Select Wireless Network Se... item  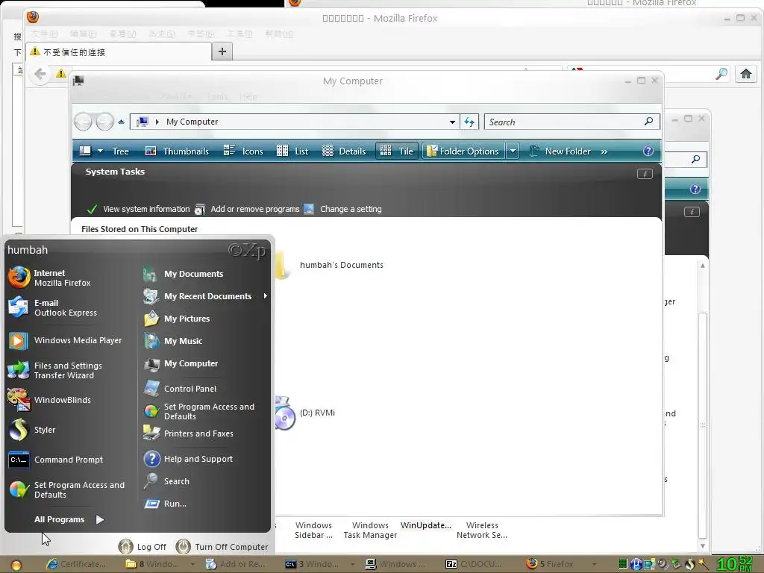(482, 530)
